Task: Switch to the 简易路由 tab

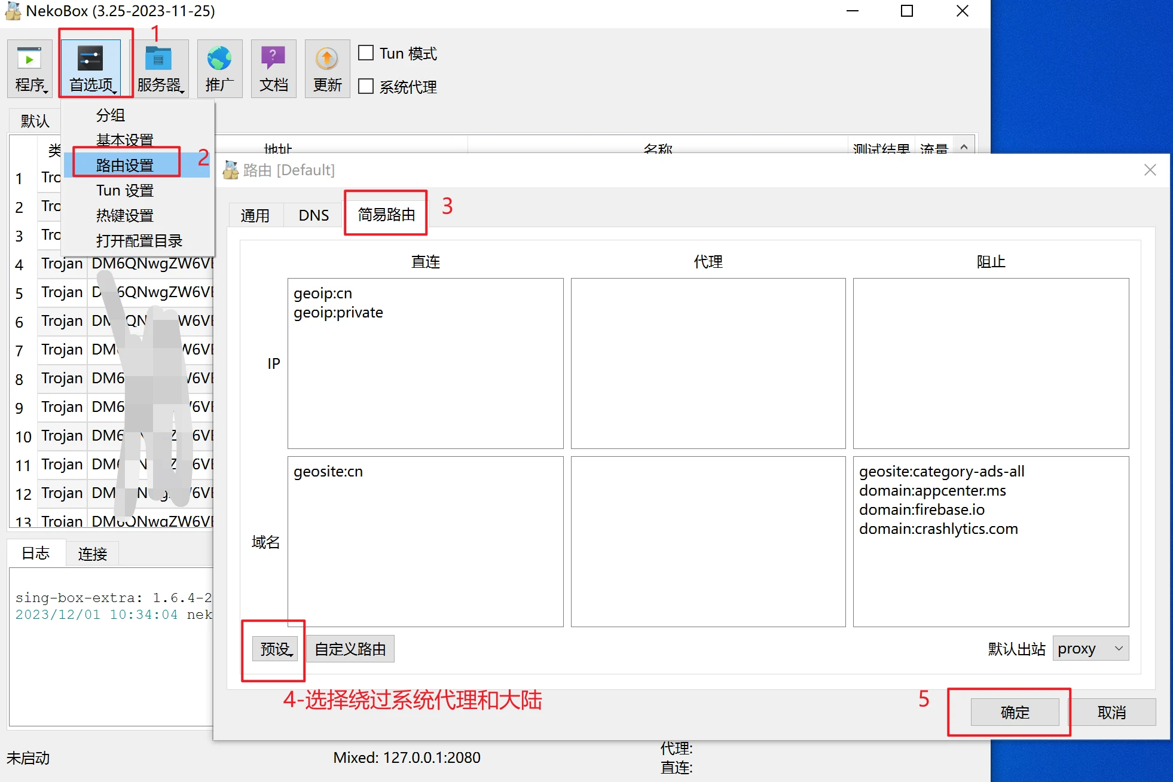Action: click(386, 214)
